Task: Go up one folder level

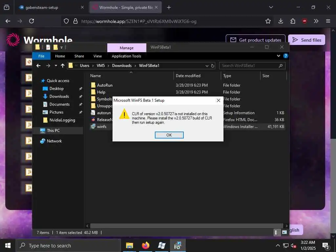Action: (x=63, y=66)
